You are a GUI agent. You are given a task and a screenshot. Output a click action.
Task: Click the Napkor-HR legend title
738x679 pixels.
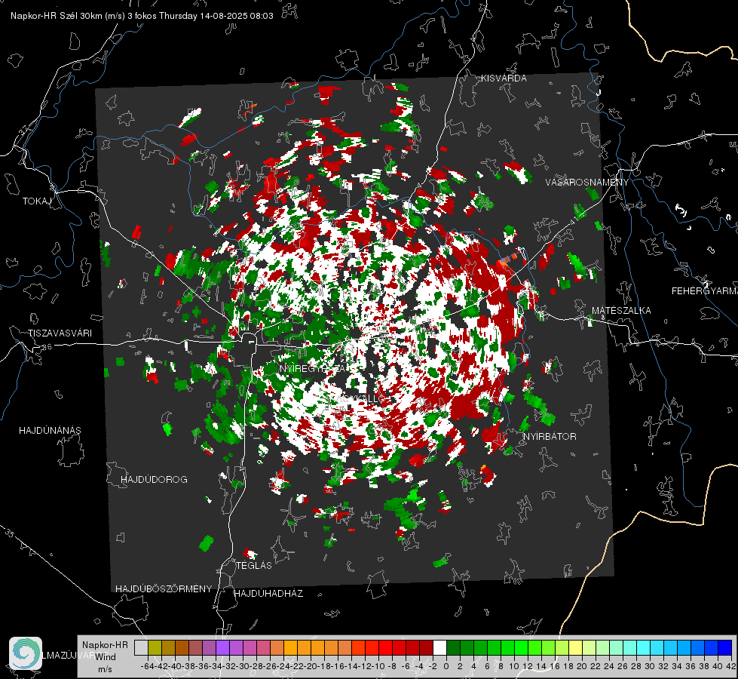tap(105, 645)
